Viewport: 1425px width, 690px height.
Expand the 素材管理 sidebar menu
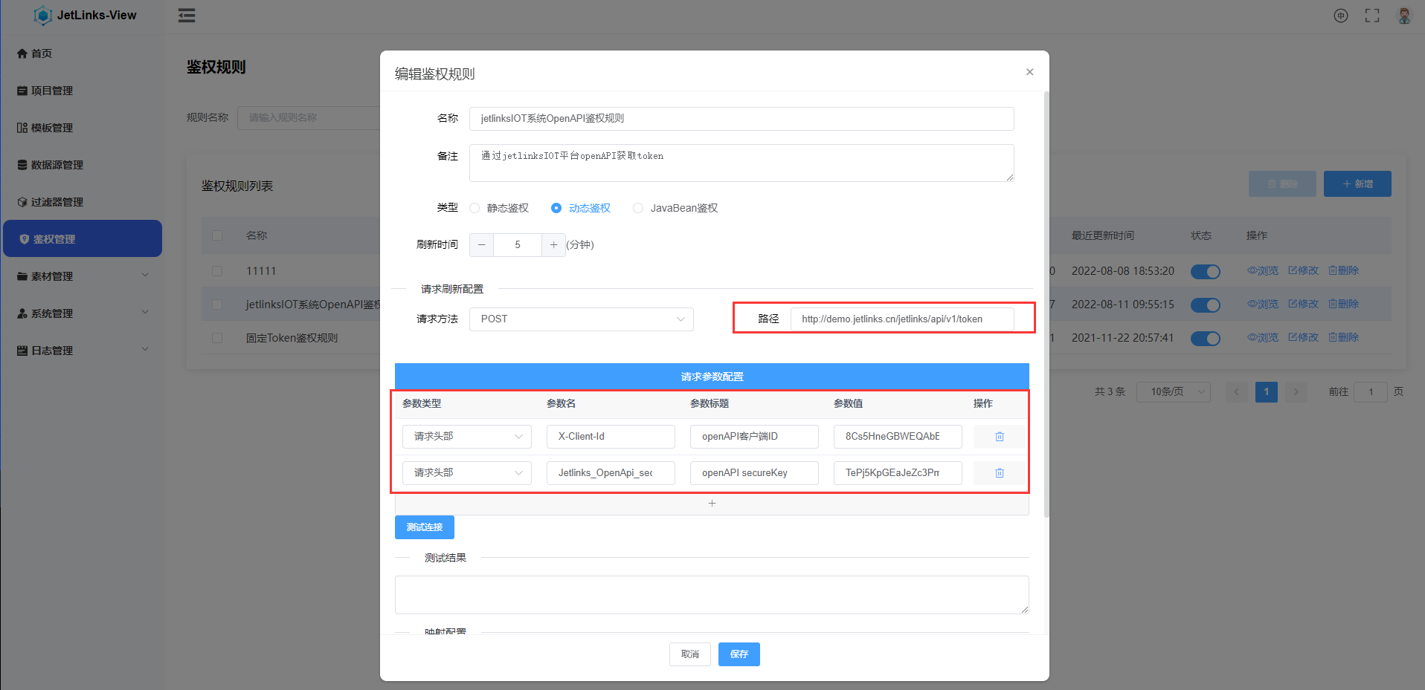point(83,276)
